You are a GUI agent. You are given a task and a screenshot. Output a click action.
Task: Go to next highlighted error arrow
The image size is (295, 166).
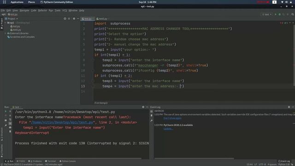tap(293, 23)
